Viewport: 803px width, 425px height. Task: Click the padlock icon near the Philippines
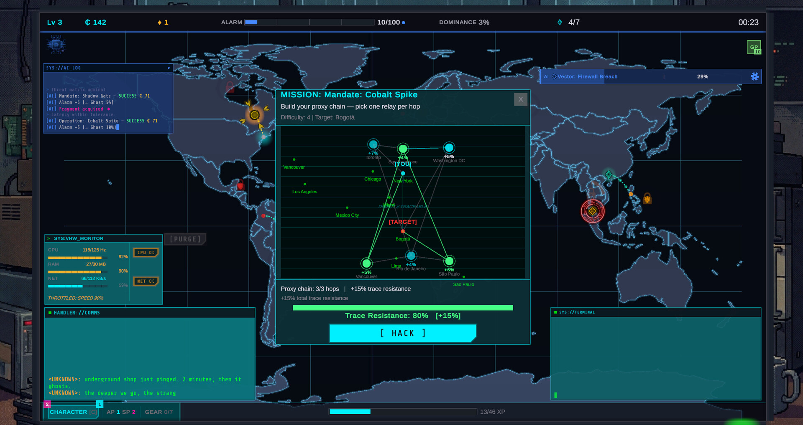[x=647, y=199]
